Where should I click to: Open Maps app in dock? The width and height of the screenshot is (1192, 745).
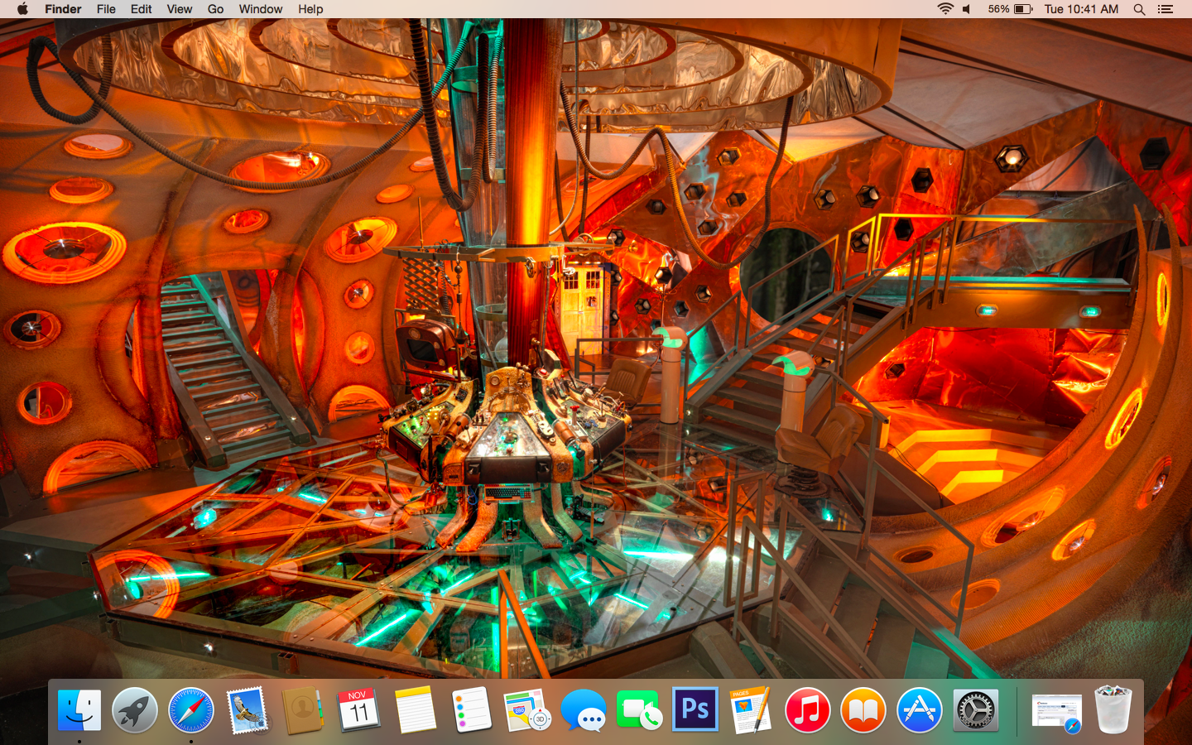[x=527, y=710]
